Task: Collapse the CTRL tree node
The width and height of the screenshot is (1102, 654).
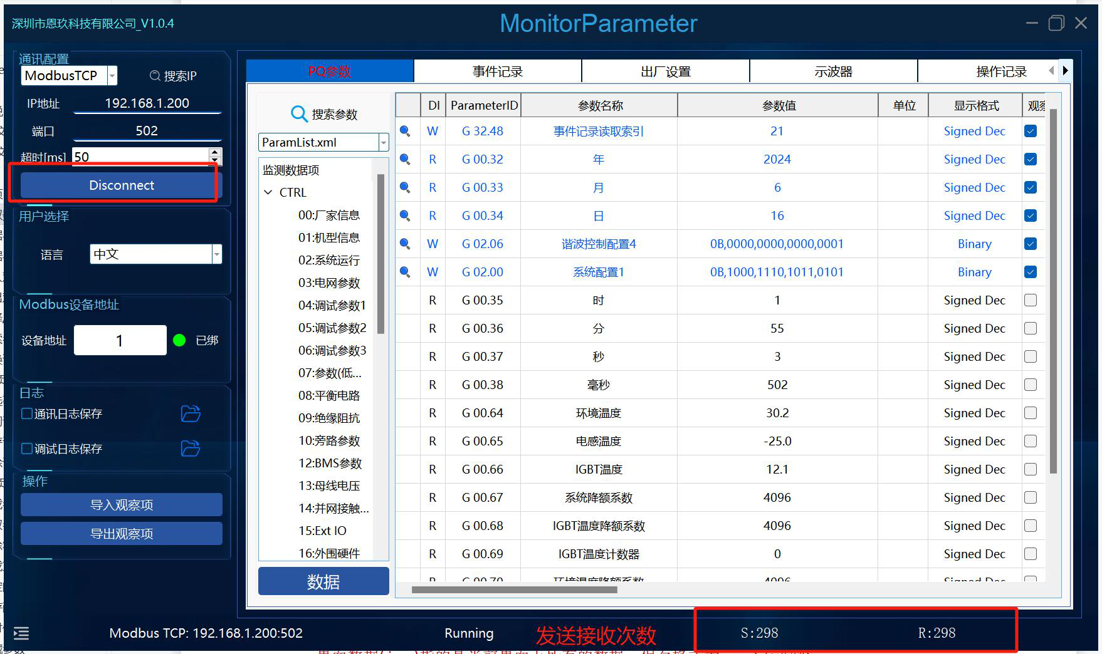Action: (x=268, y=192)
